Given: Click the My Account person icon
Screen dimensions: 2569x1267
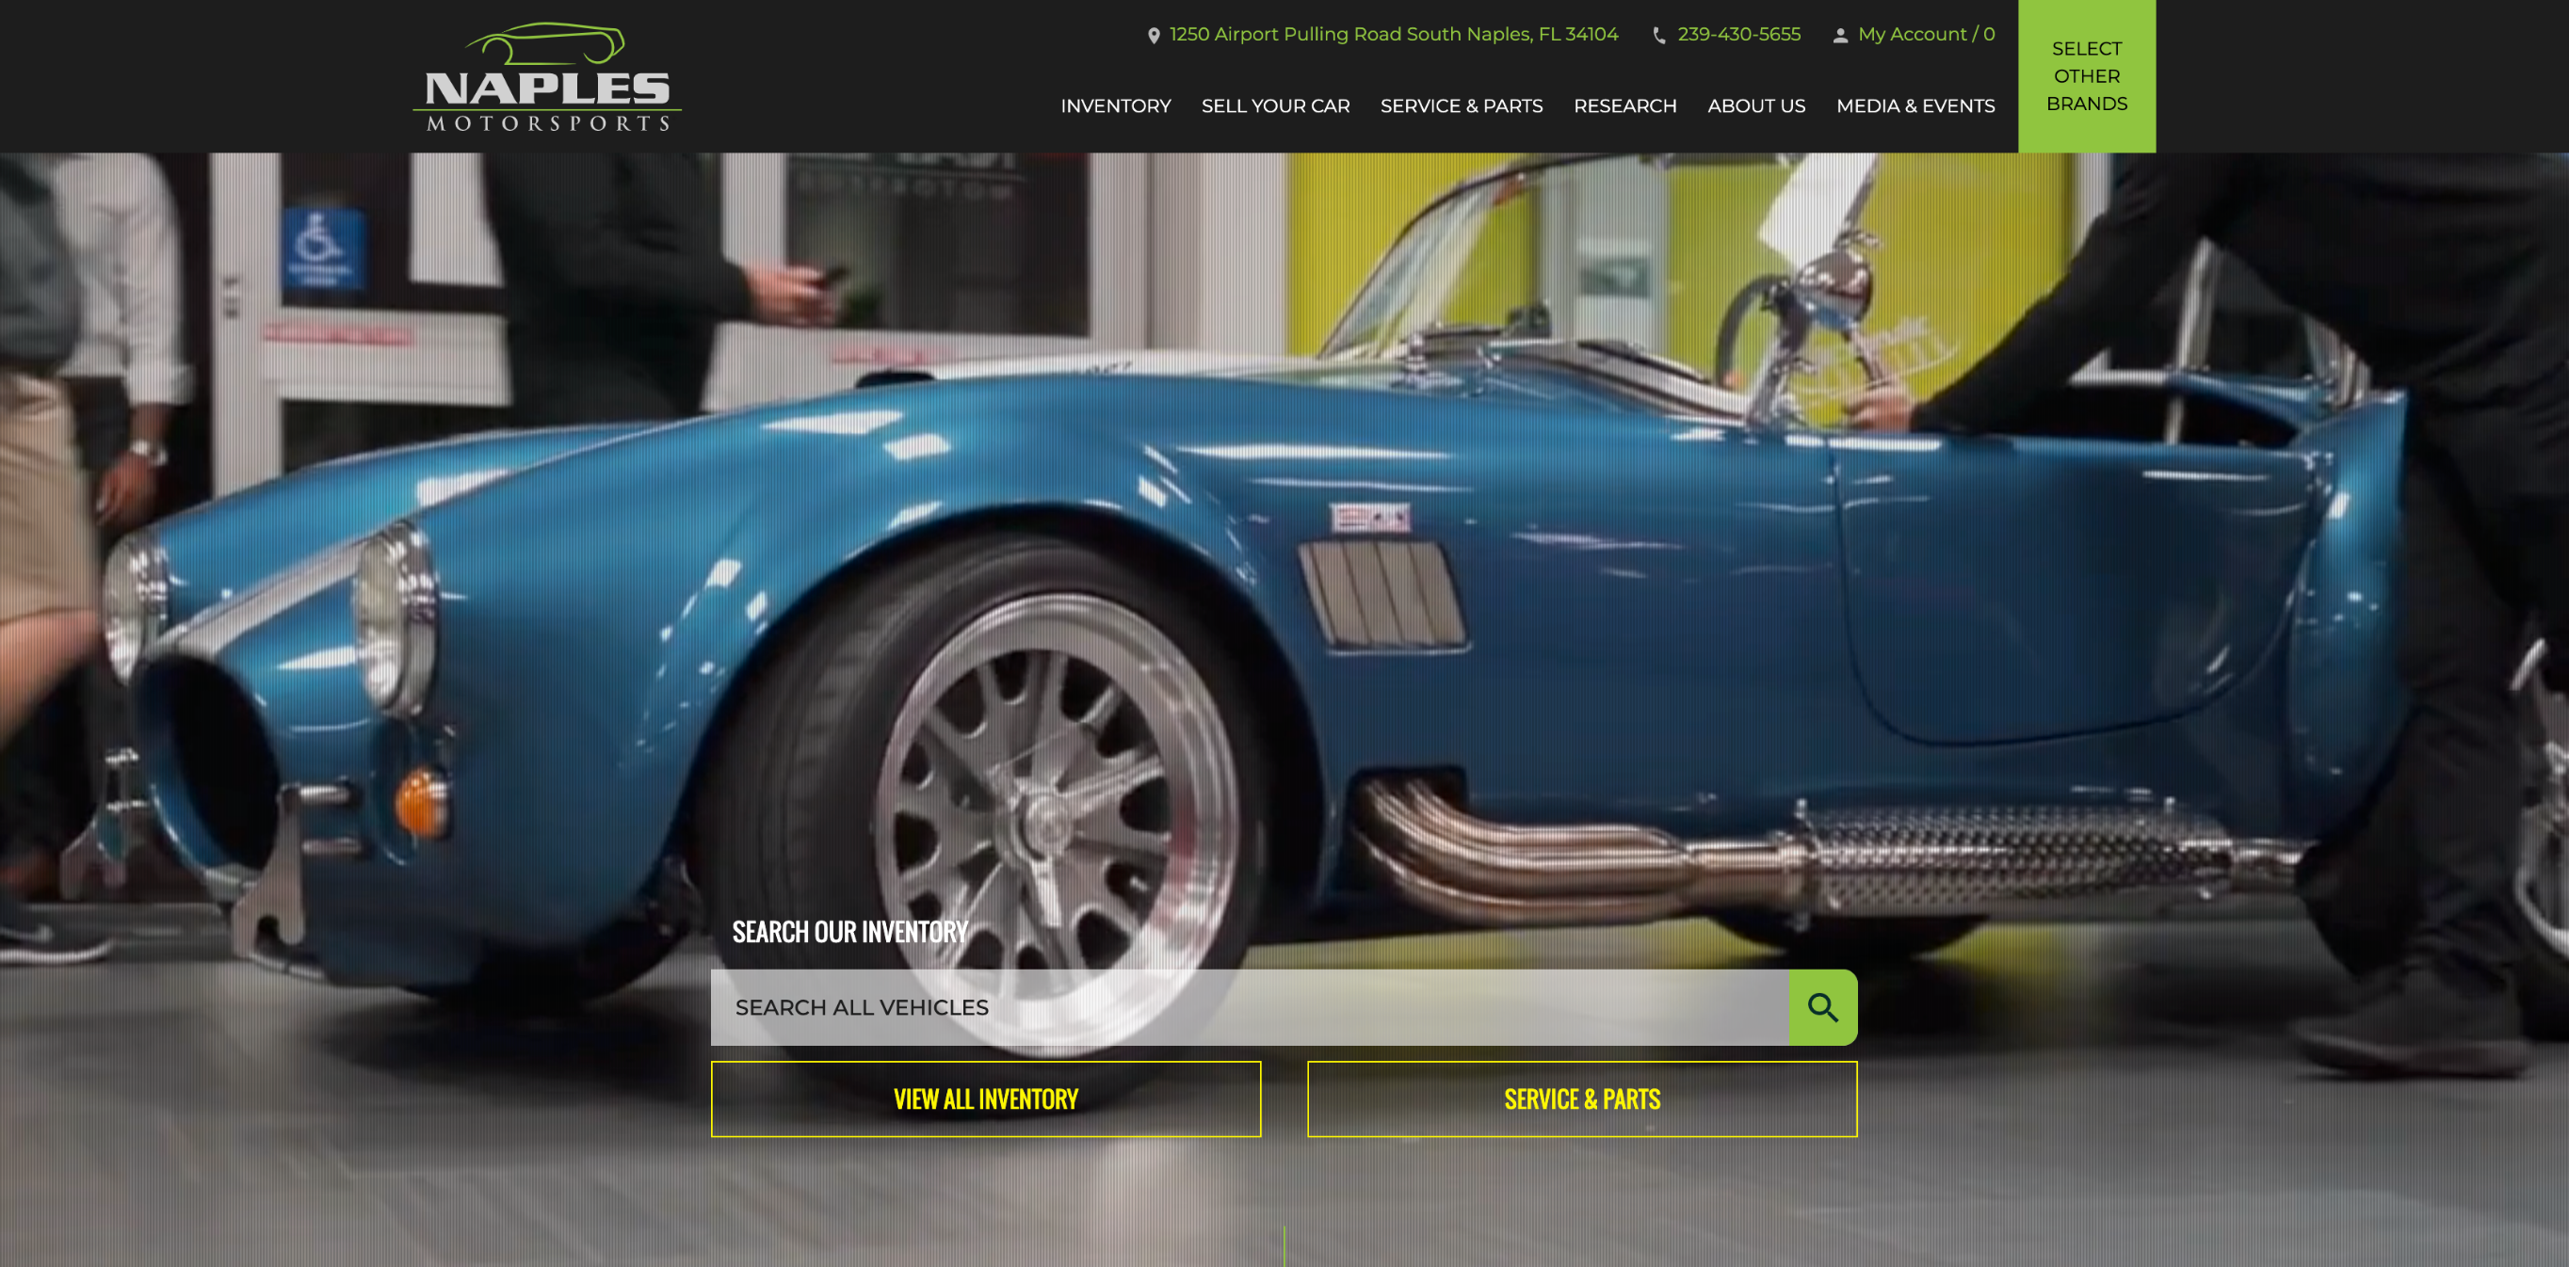Looking at the screenshot, I should coord(1841,35).
